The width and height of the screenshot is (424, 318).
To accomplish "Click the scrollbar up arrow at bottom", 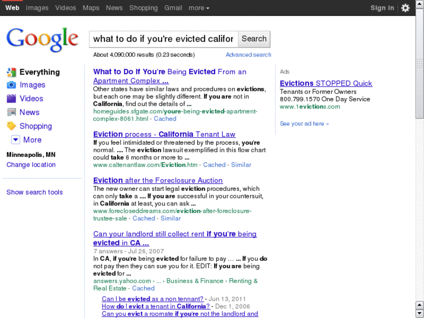I will (x=419, y=305).
